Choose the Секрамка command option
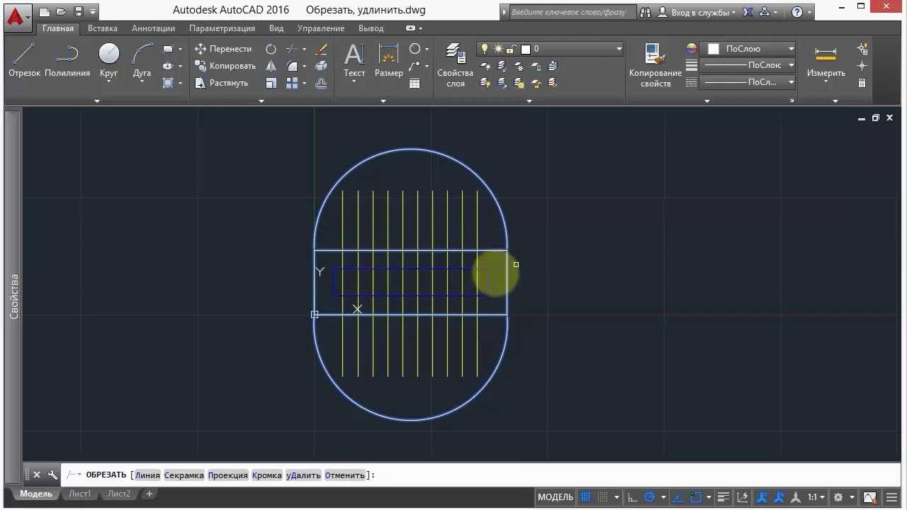This screenshot has height=510, width=907. pos(184,475)
